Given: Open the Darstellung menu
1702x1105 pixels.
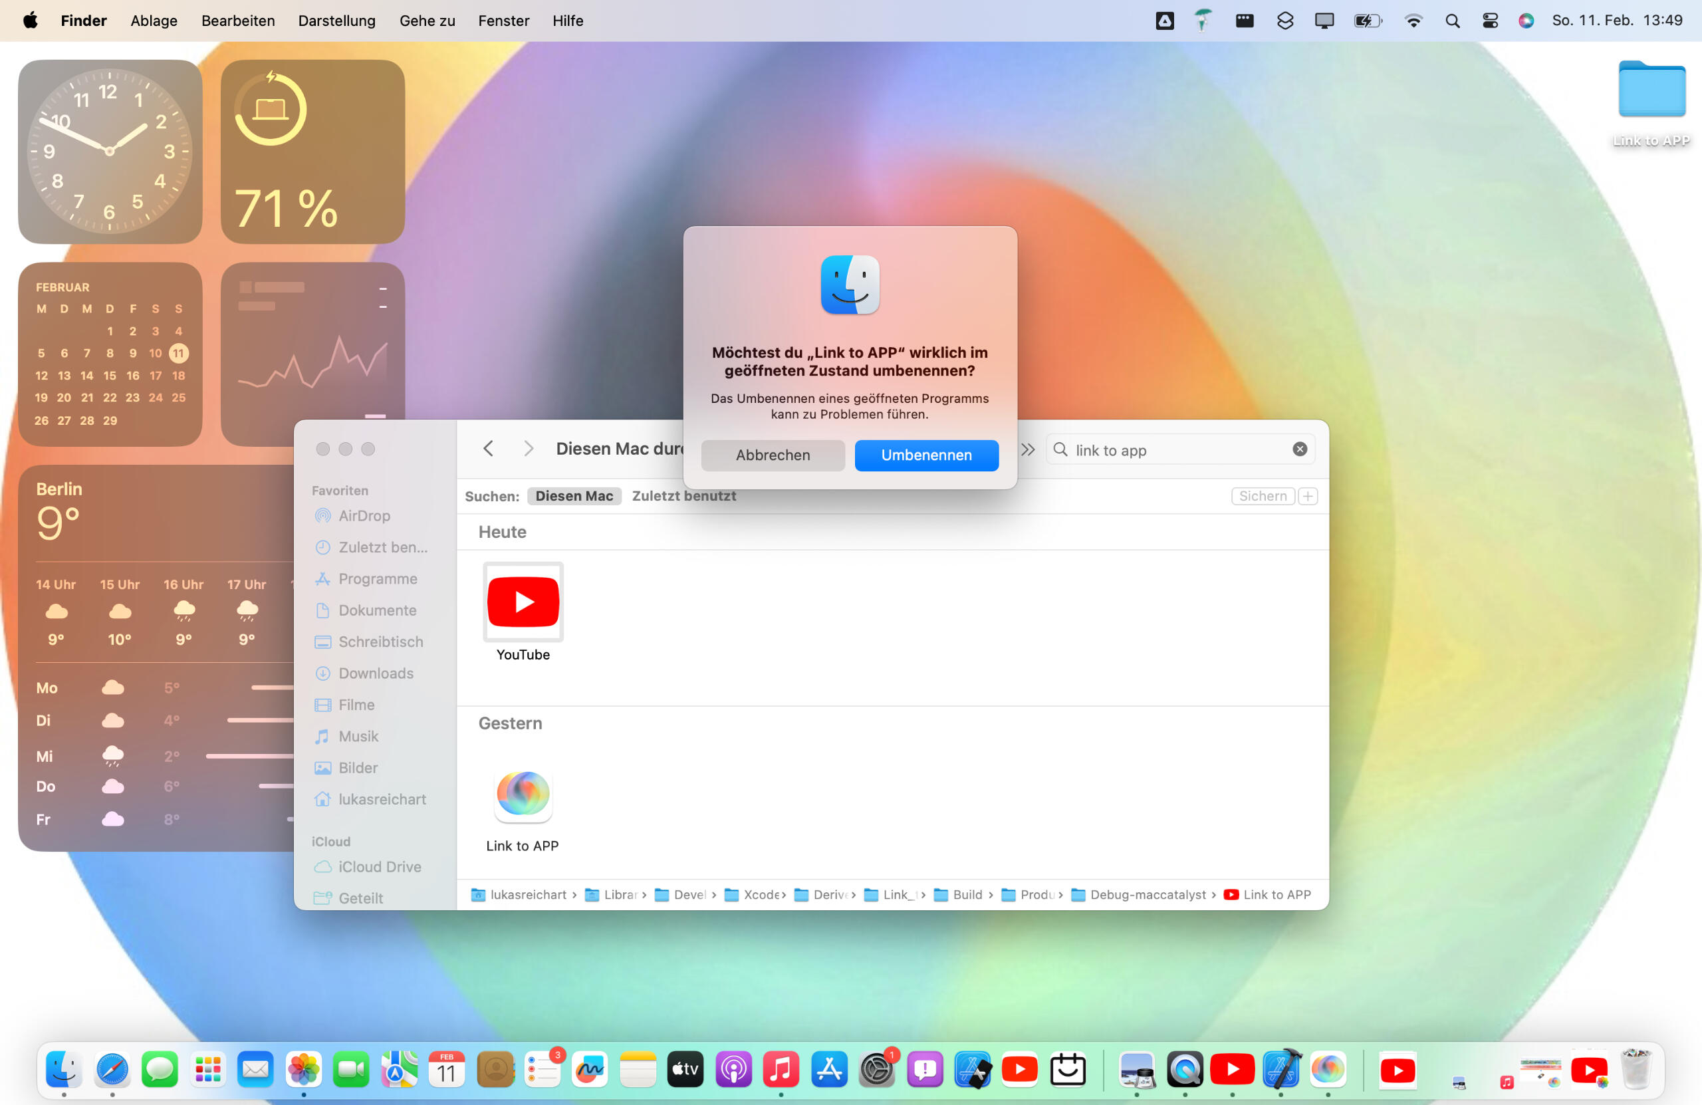Looking at the screenshot, I should click(336, 21).
